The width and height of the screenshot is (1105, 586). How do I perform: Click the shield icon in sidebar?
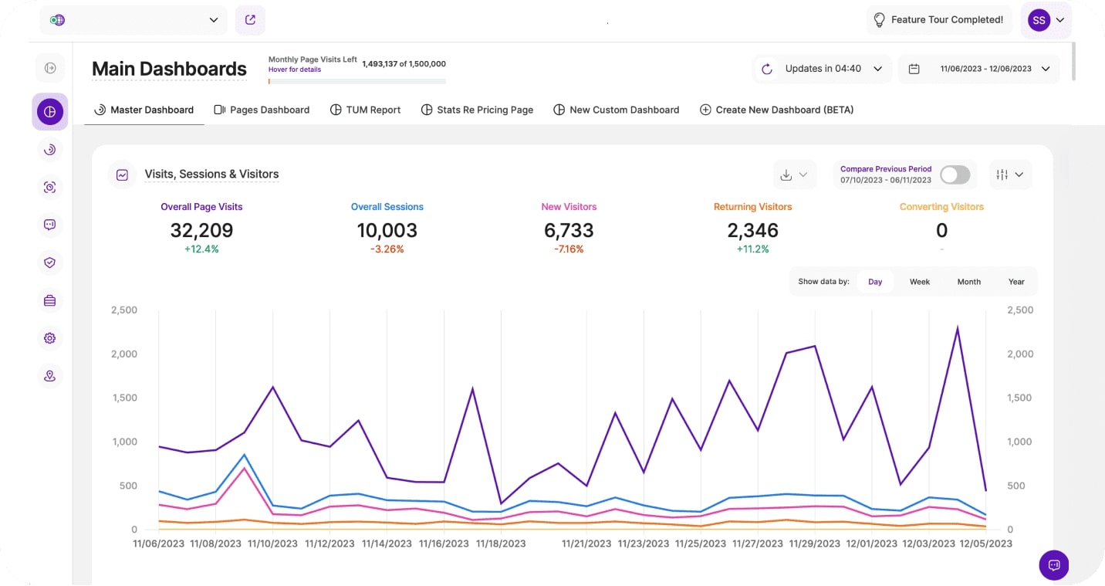click(x=50, y=263)
